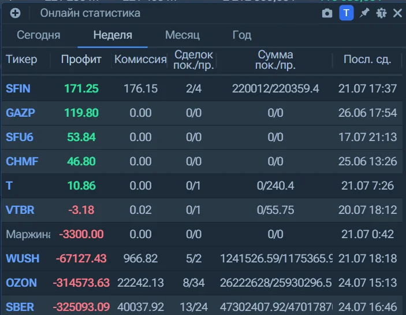Viewport: 406px width, 315px height.
Task: Open the SBER ticker
Action: 20,307
